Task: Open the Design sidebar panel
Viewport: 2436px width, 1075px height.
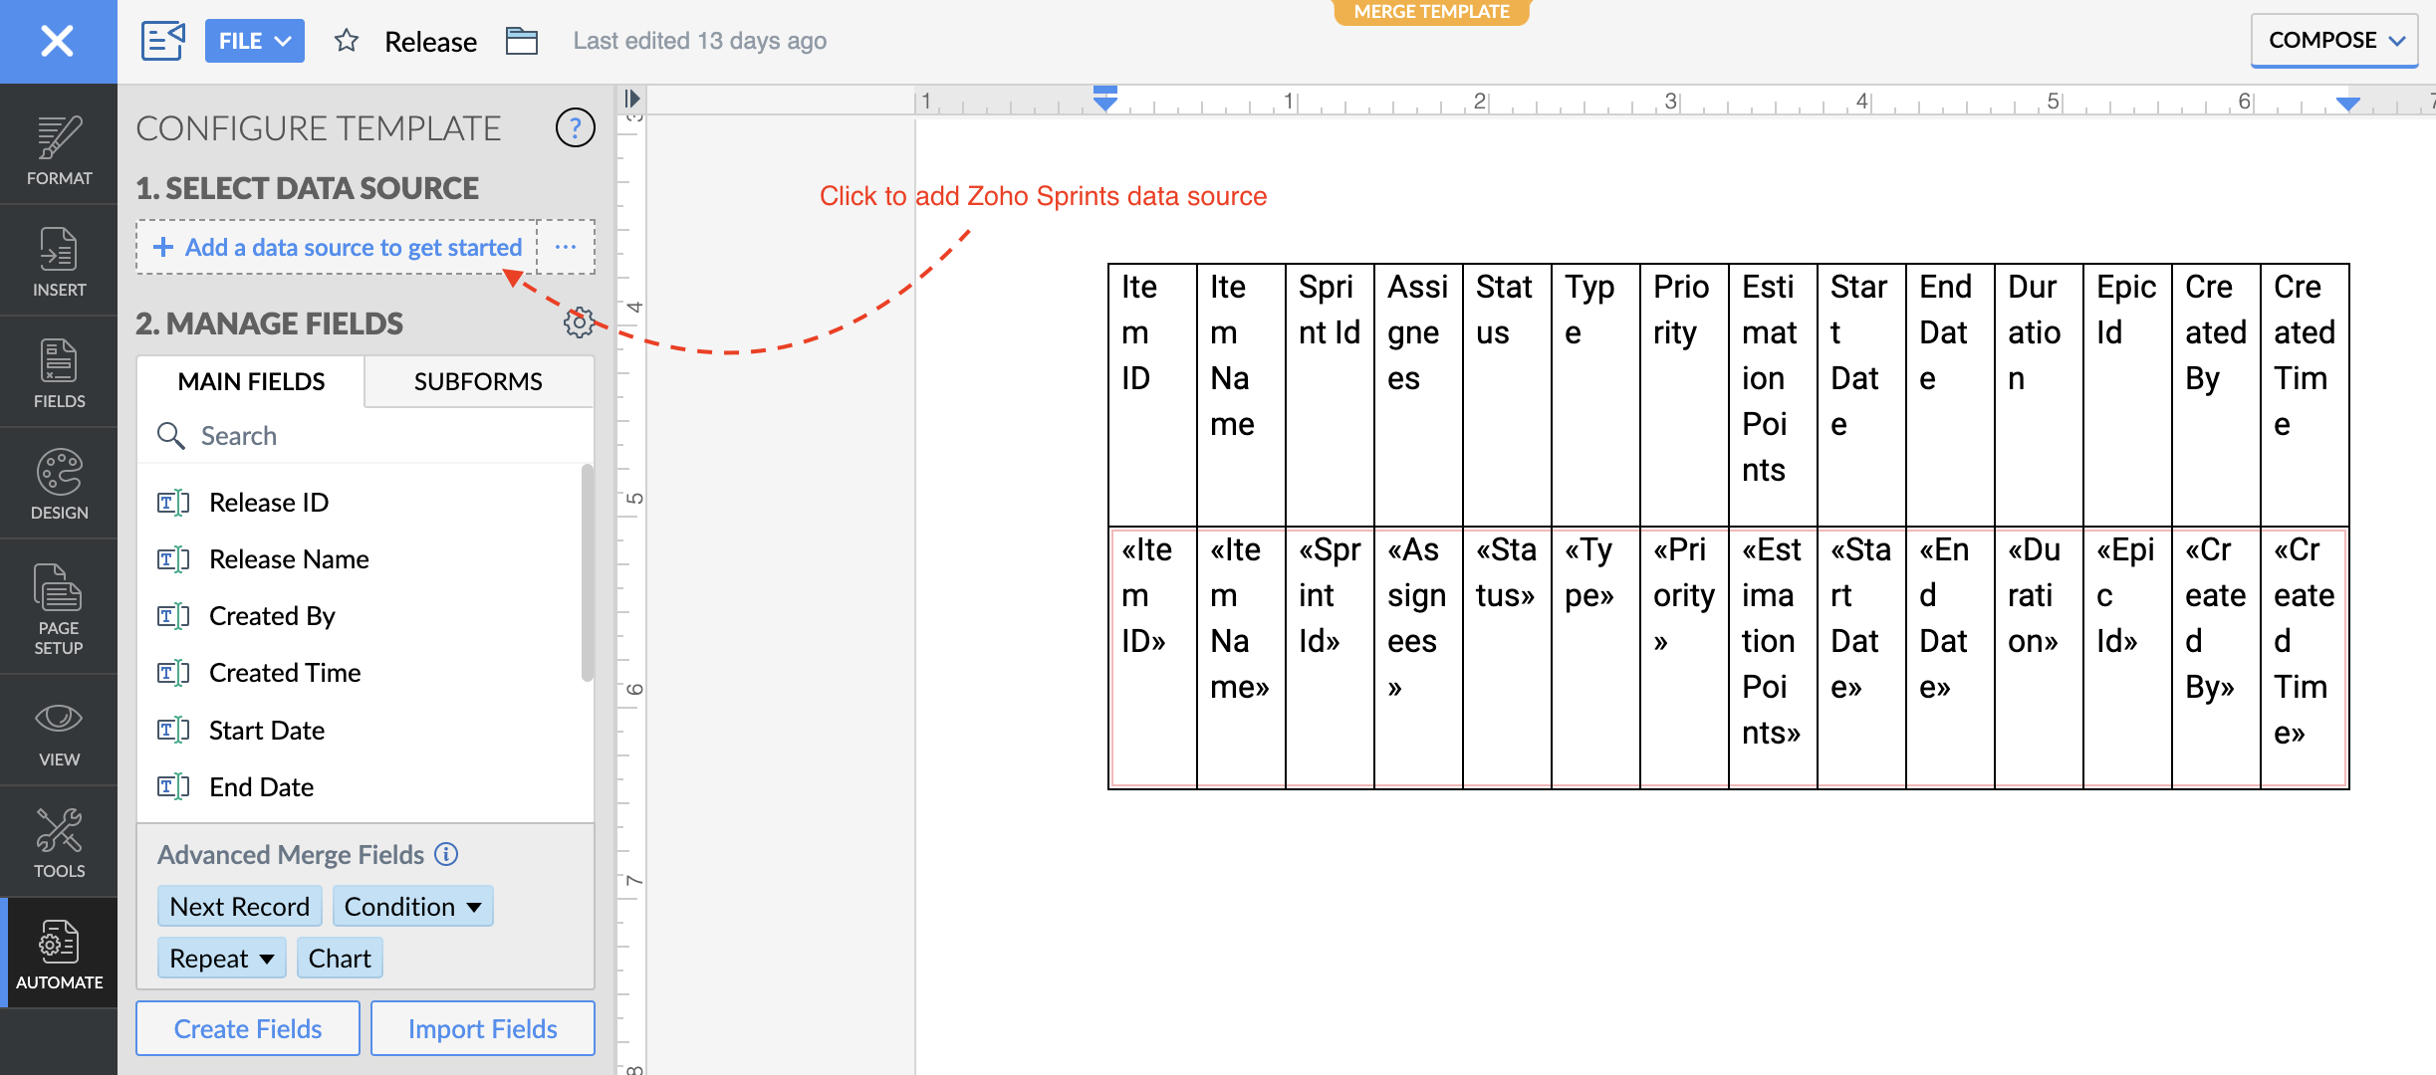Action: tap(59, 485)
